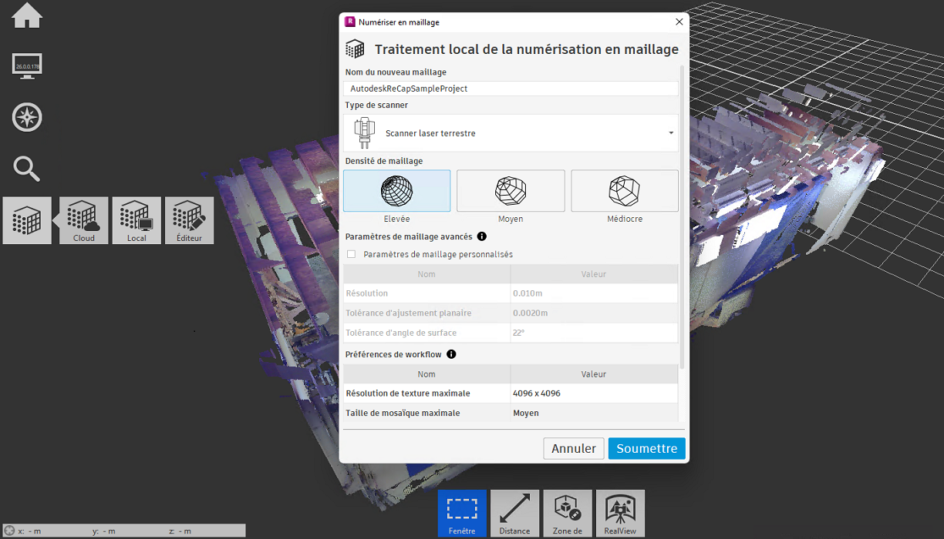Show info for Préférences de workflow

tap(451, 354)
